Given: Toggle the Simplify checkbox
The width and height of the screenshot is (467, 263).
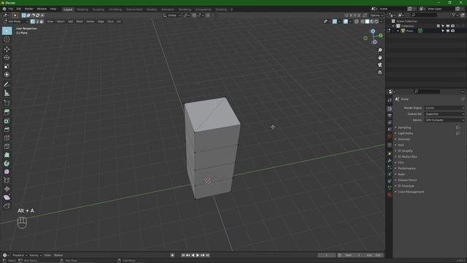Looking at the screenshot, I should click(399, 151).
